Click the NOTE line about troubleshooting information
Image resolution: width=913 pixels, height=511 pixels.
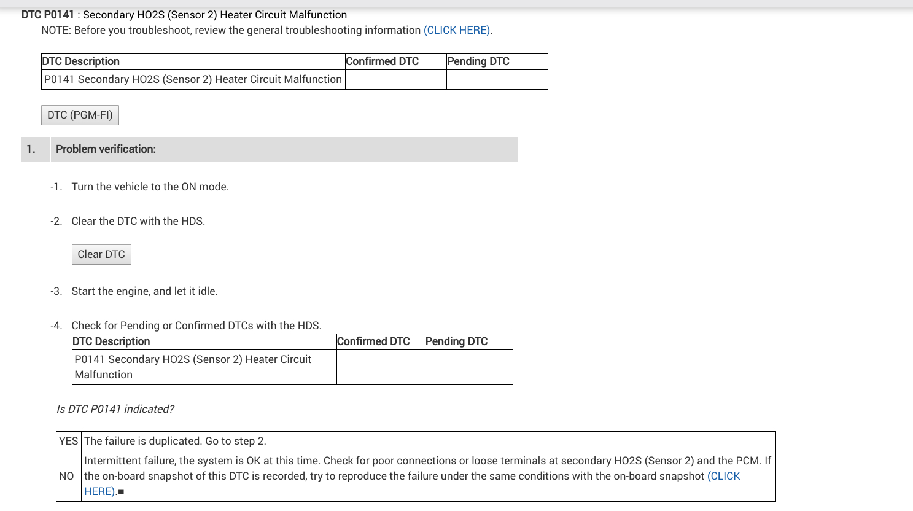266,30
